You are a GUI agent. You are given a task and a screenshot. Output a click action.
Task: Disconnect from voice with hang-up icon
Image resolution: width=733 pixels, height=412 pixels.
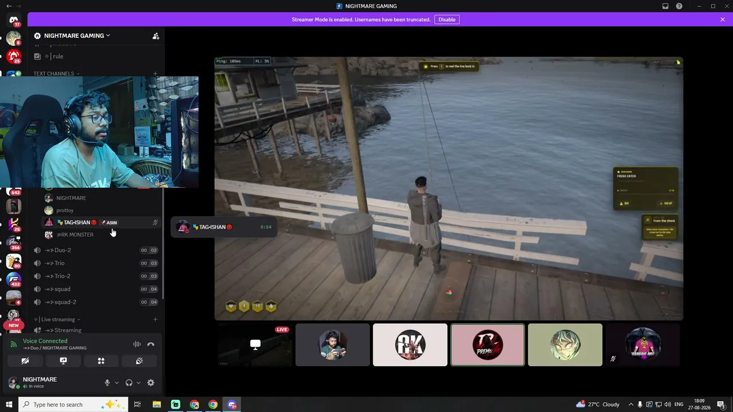151,344
